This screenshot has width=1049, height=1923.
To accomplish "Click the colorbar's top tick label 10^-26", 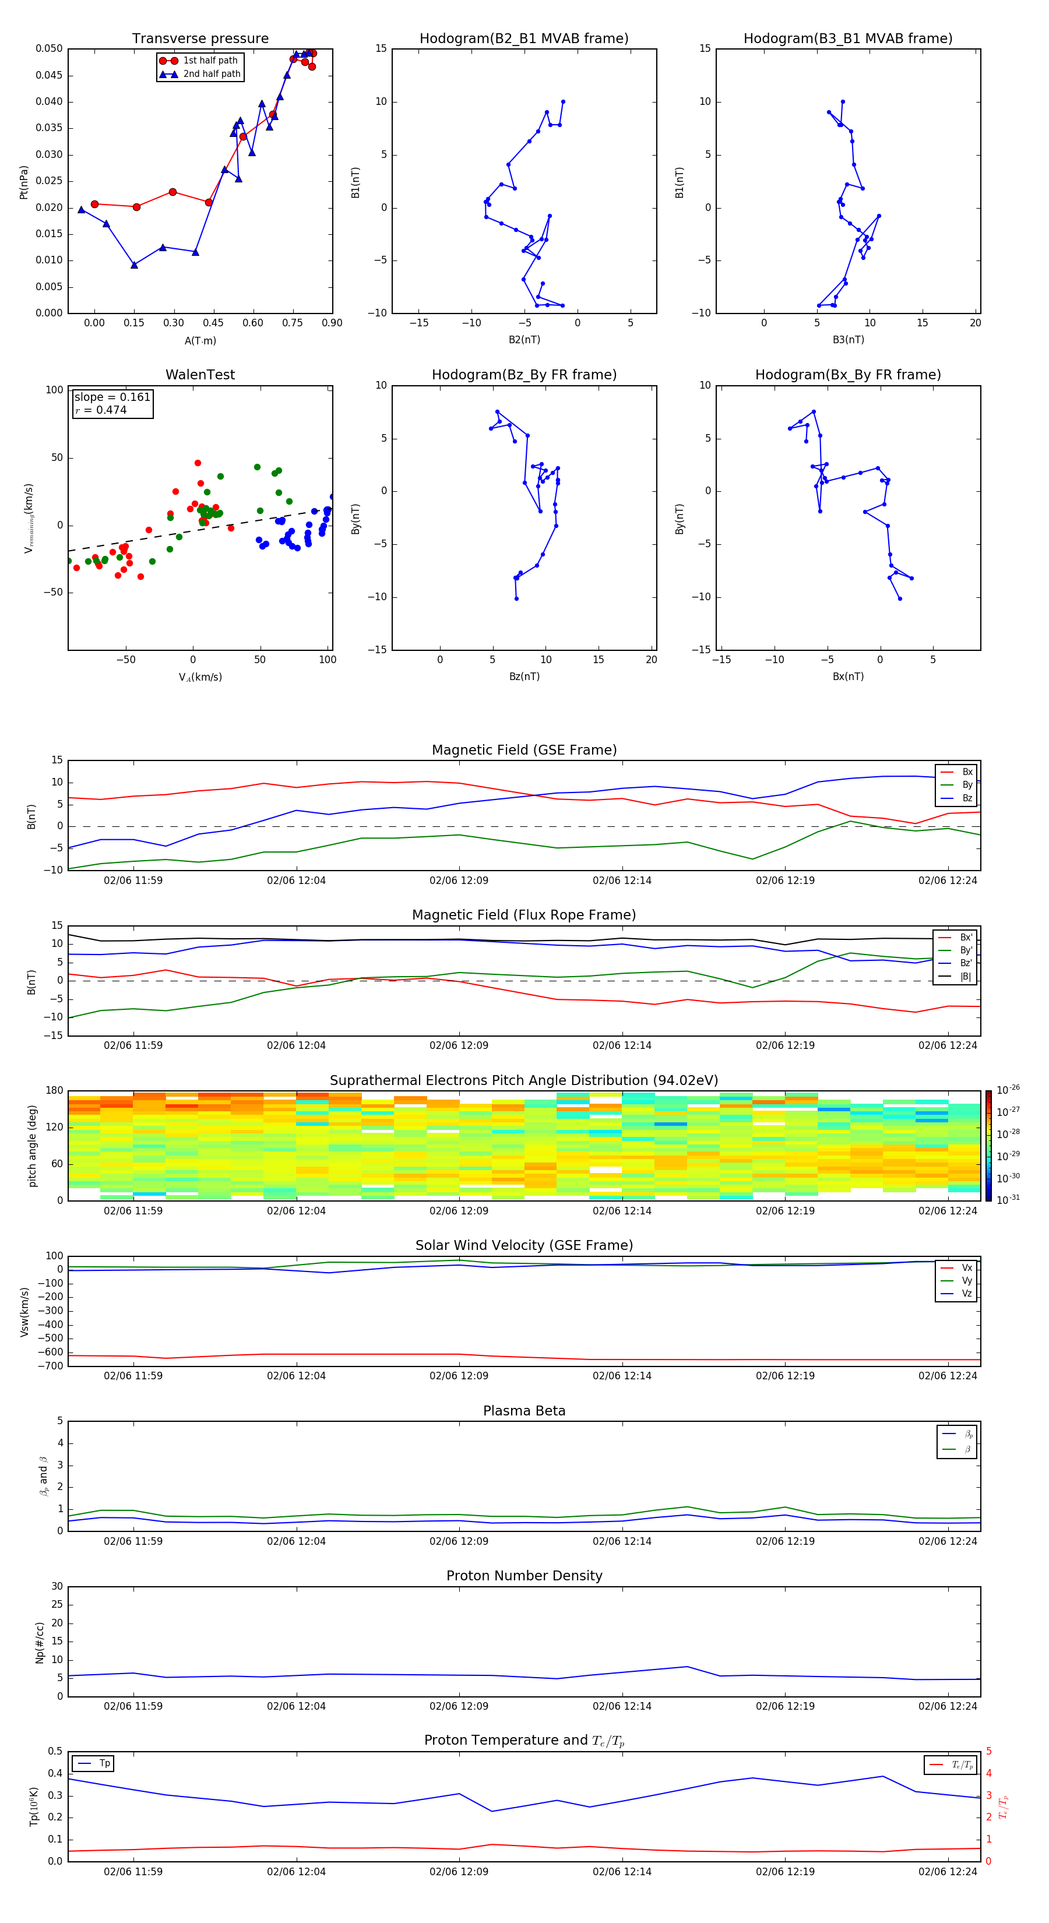I will click(1008, 1090).
